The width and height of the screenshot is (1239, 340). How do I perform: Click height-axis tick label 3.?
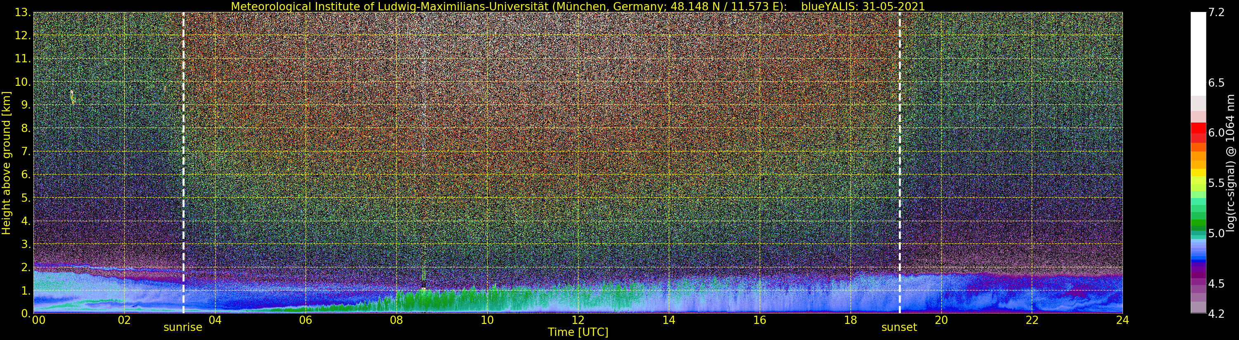(27, 244)
